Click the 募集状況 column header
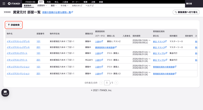Screen dimensions: 203x110 89,34
